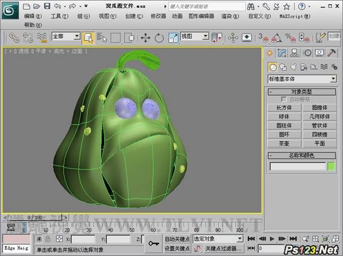Activate Select and Rotate tool
The image size is (343, 256).
[159, 38]
